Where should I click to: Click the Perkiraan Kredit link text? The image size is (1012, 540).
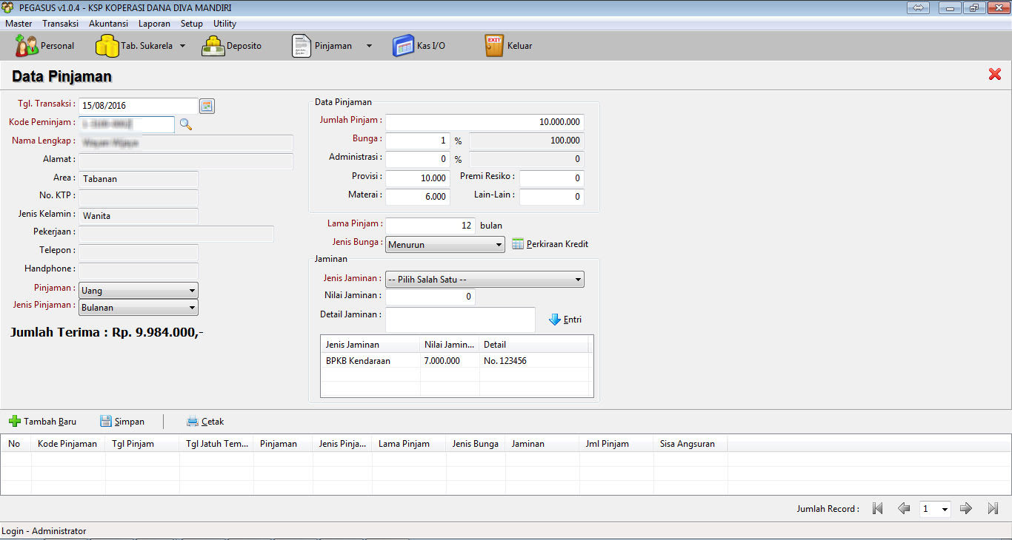coord(558,244)
